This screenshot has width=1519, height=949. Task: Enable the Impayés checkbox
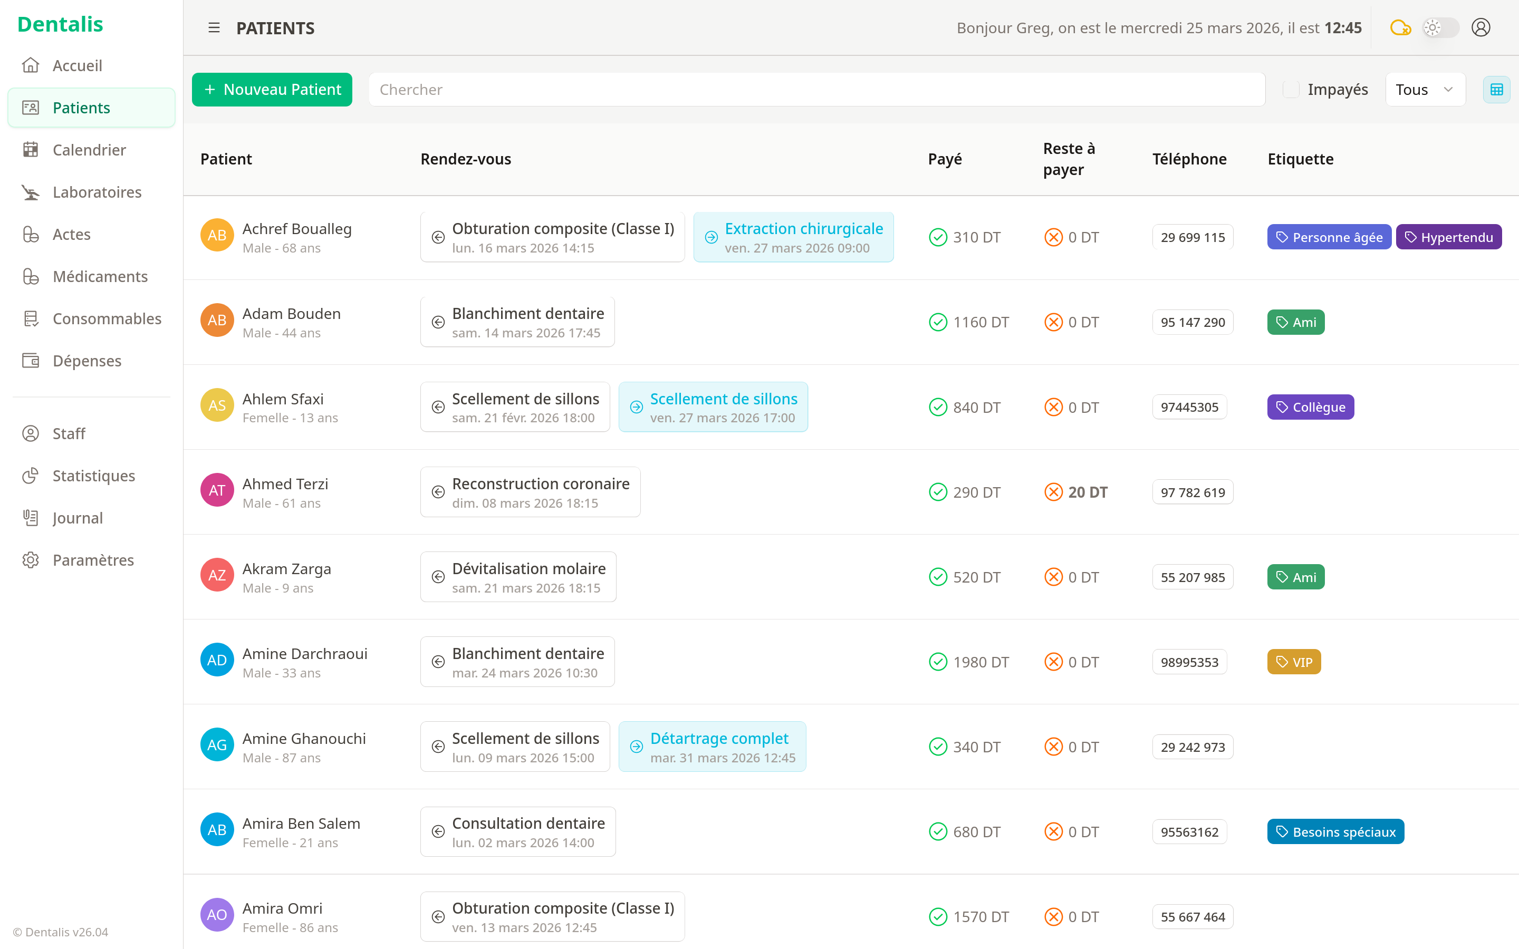point(1291,90)
